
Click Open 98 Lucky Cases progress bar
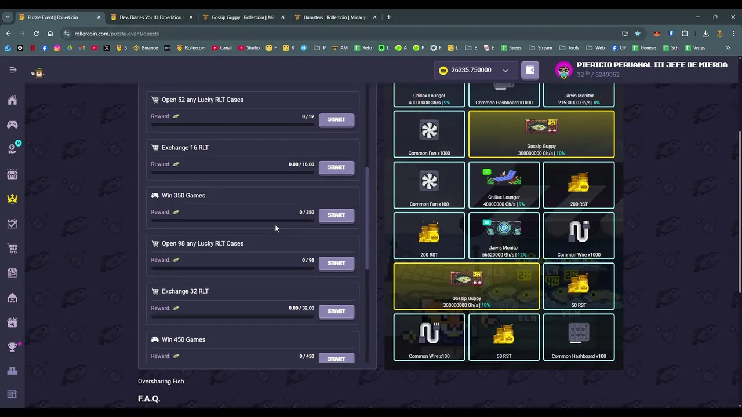coord(232,268)
